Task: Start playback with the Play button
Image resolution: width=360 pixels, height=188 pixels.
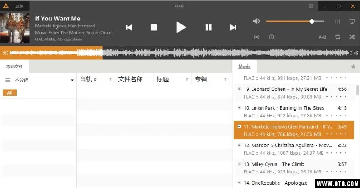Action: pyautogui.click(x=181, y=27)
